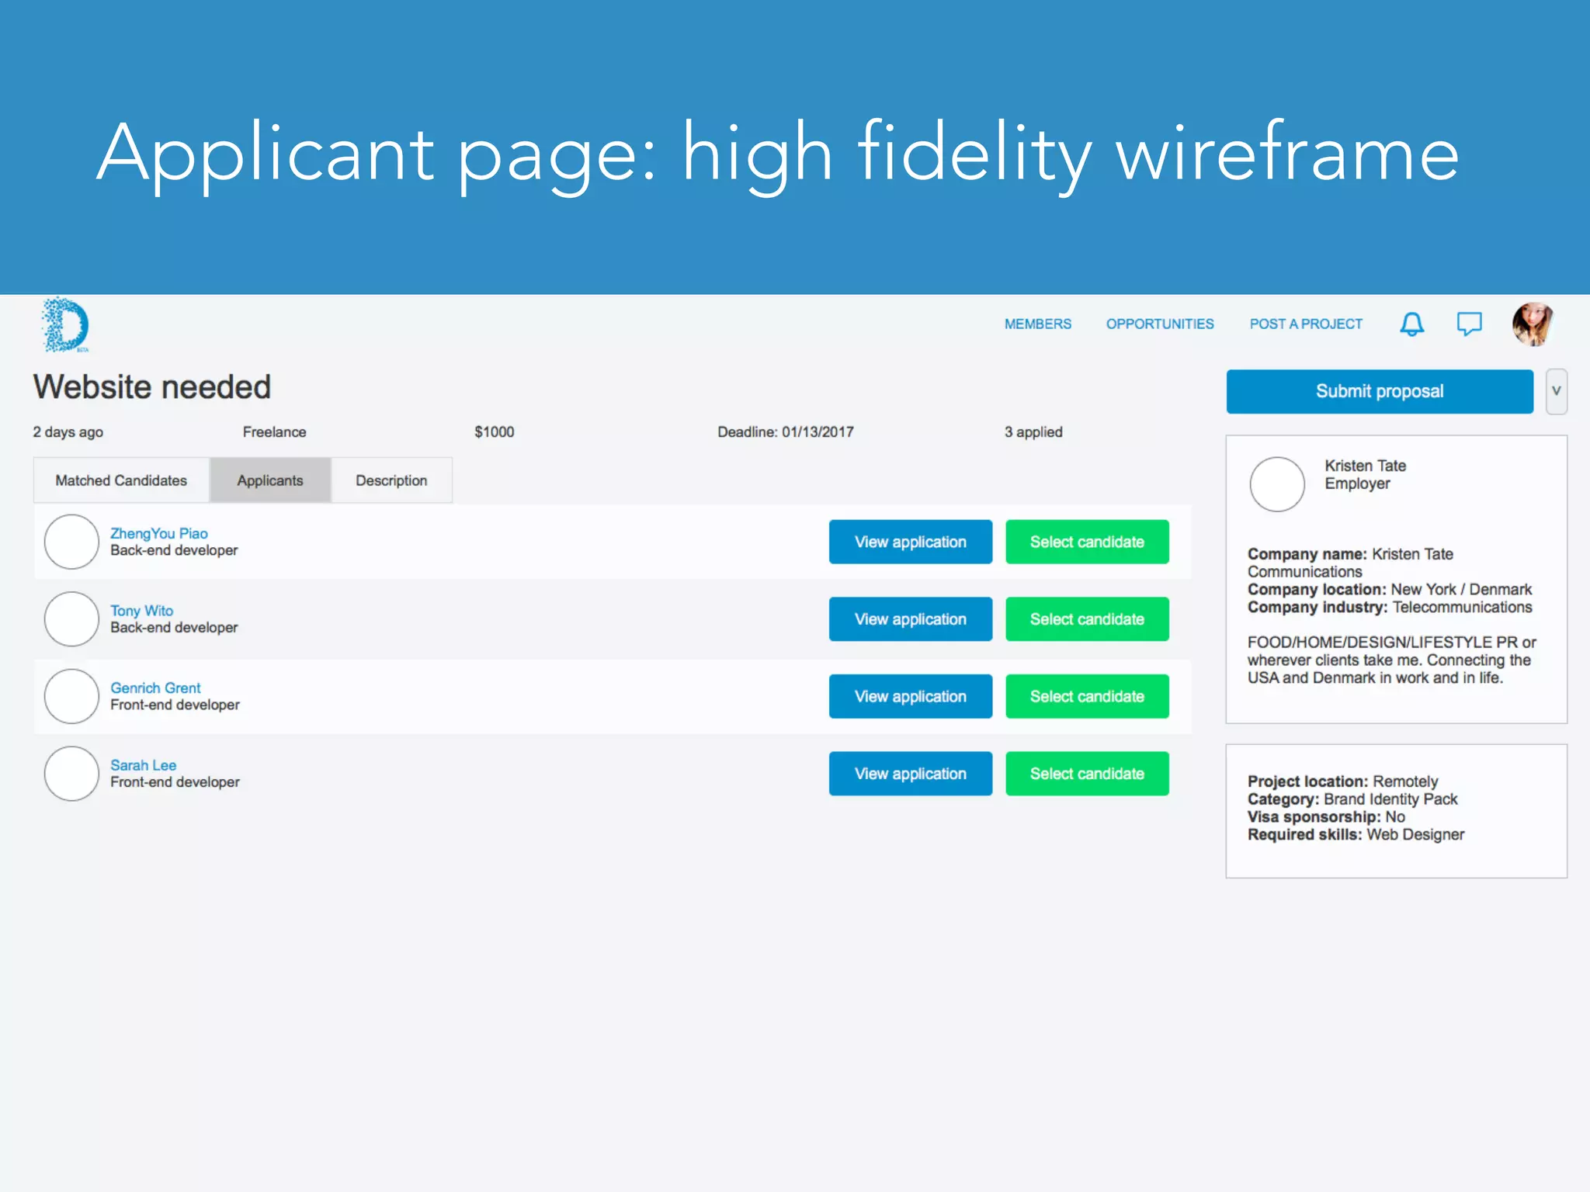The image size is (1590, 1192).
Task: Click 'Company location: New York / Denmark' line
Action: click(x=1390, y=590)
